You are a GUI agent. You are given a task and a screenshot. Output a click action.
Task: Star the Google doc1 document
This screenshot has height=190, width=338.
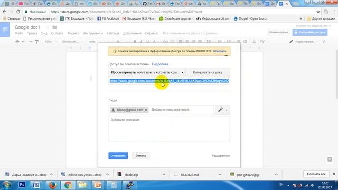[47, 27]
